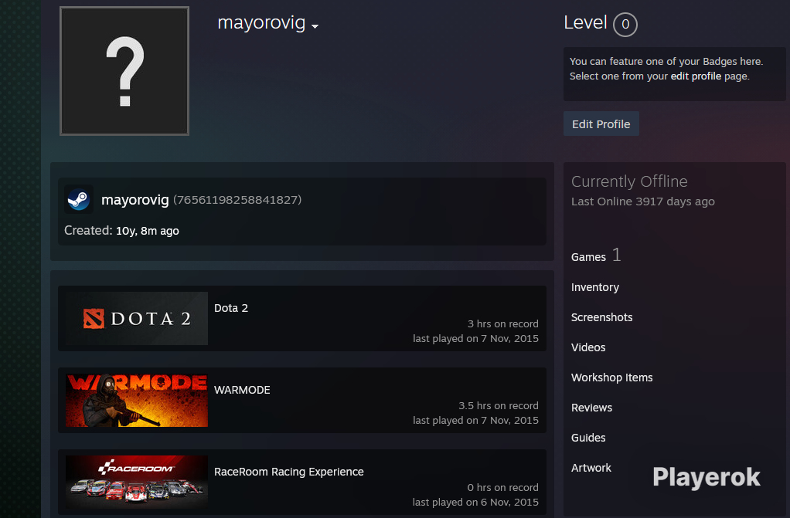Click the mayorovig persona name heading
This screenshot has width=790, height=518.
261,22
